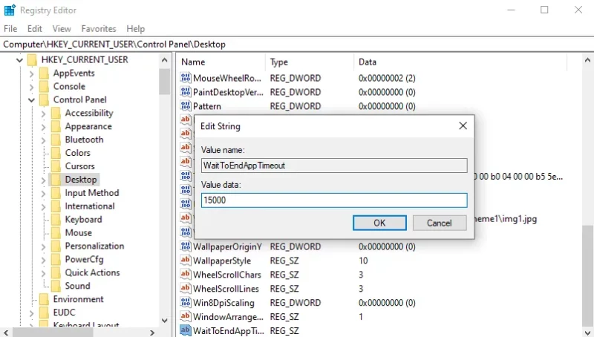This screenshot has height=337, width=594.
Task: Select the WheelScrollLines string icon
Action: point(185,289)
